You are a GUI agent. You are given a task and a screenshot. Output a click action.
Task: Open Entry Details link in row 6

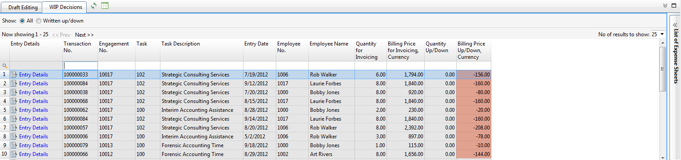click(33, 119)
